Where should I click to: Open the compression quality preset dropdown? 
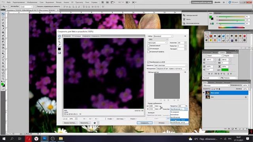coord(157,43)
